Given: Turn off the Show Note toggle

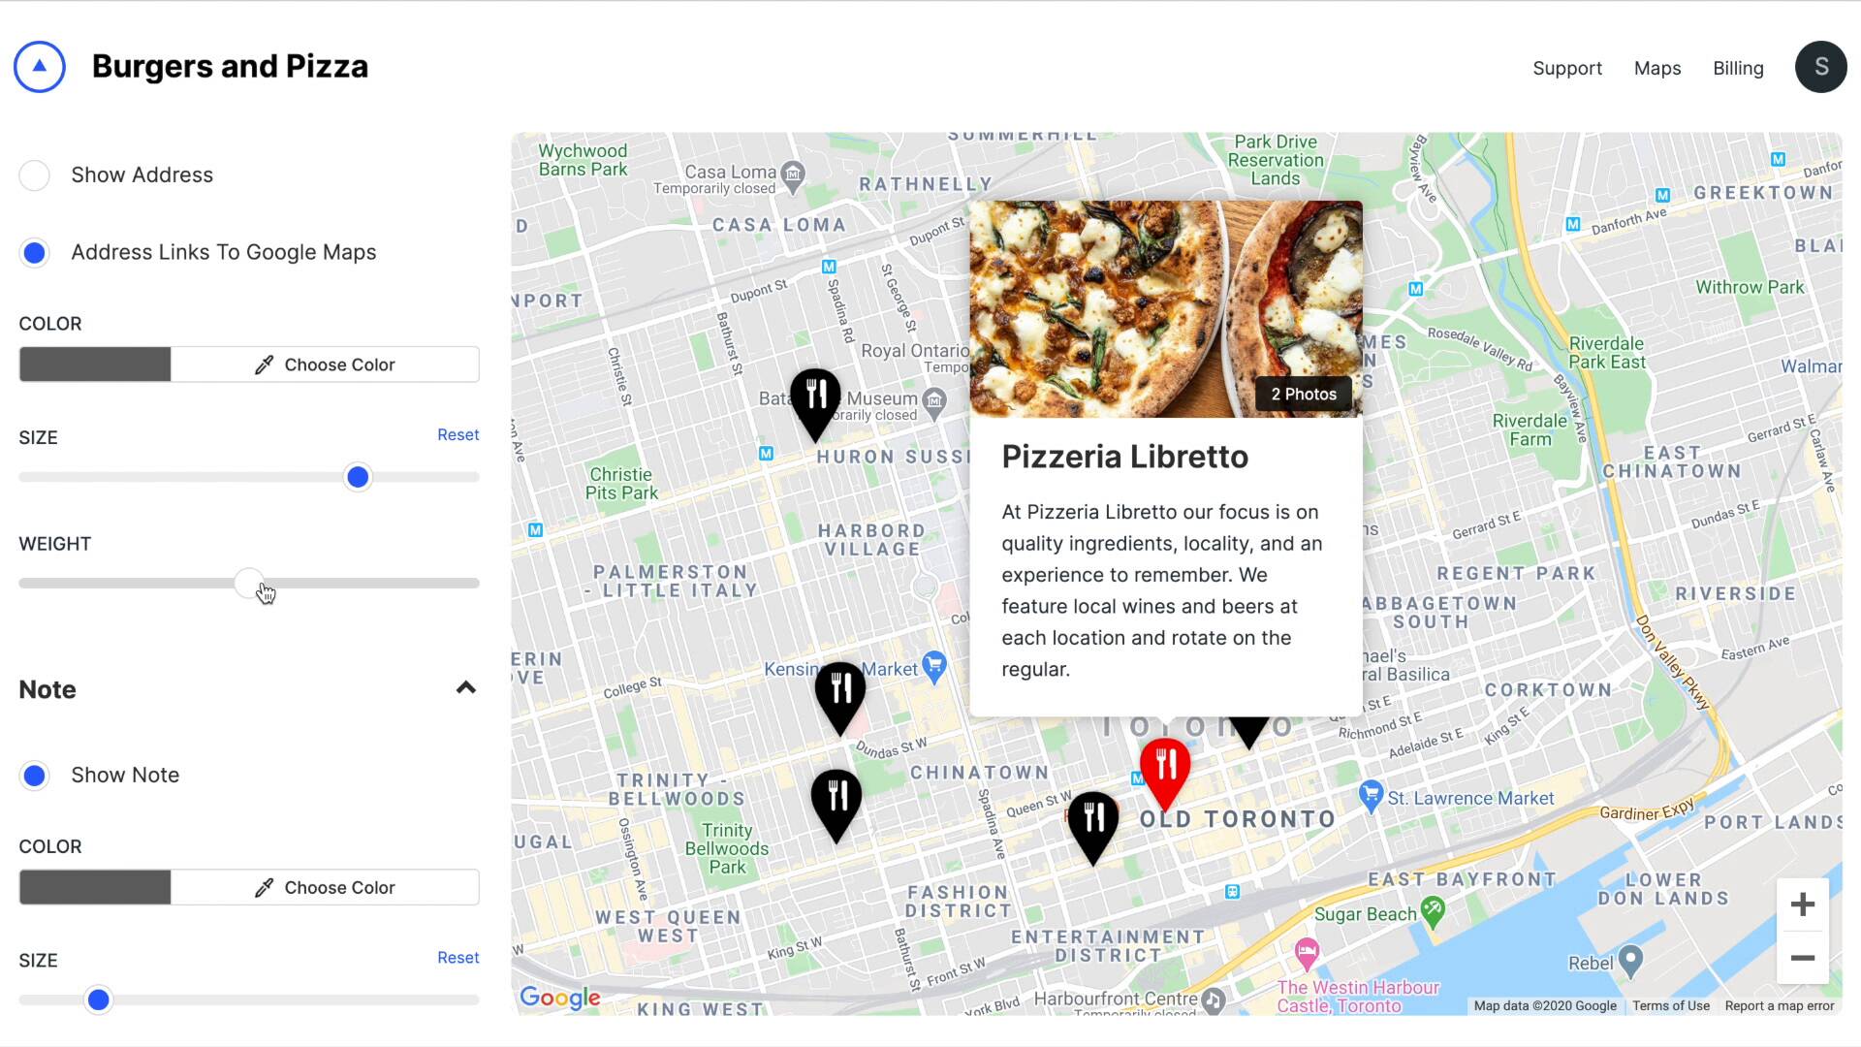Looking at the screenshot, I should click(x=35, y=776).
